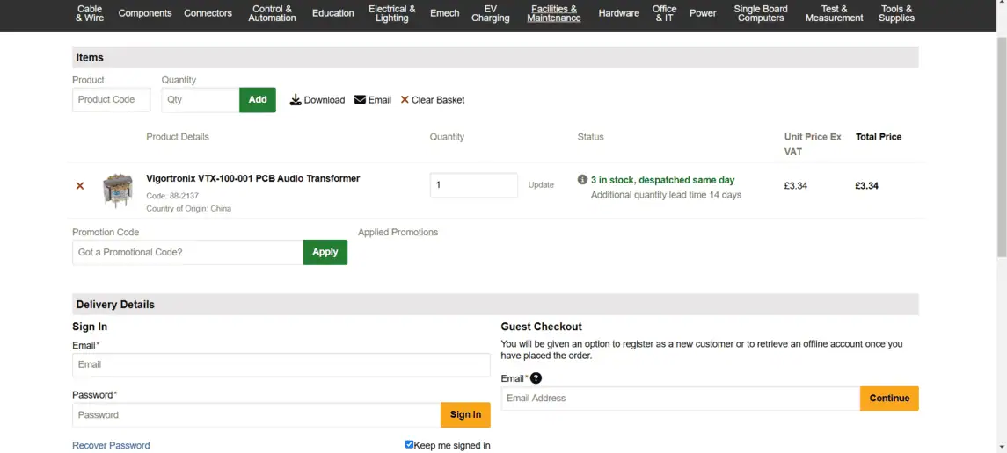Toggle the Keep me signed in checkbox

click(x=409, y=445)
